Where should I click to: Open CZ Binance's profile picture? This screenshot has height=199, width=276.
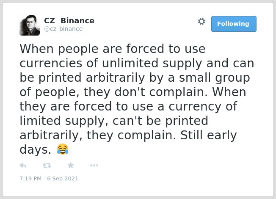30,25
